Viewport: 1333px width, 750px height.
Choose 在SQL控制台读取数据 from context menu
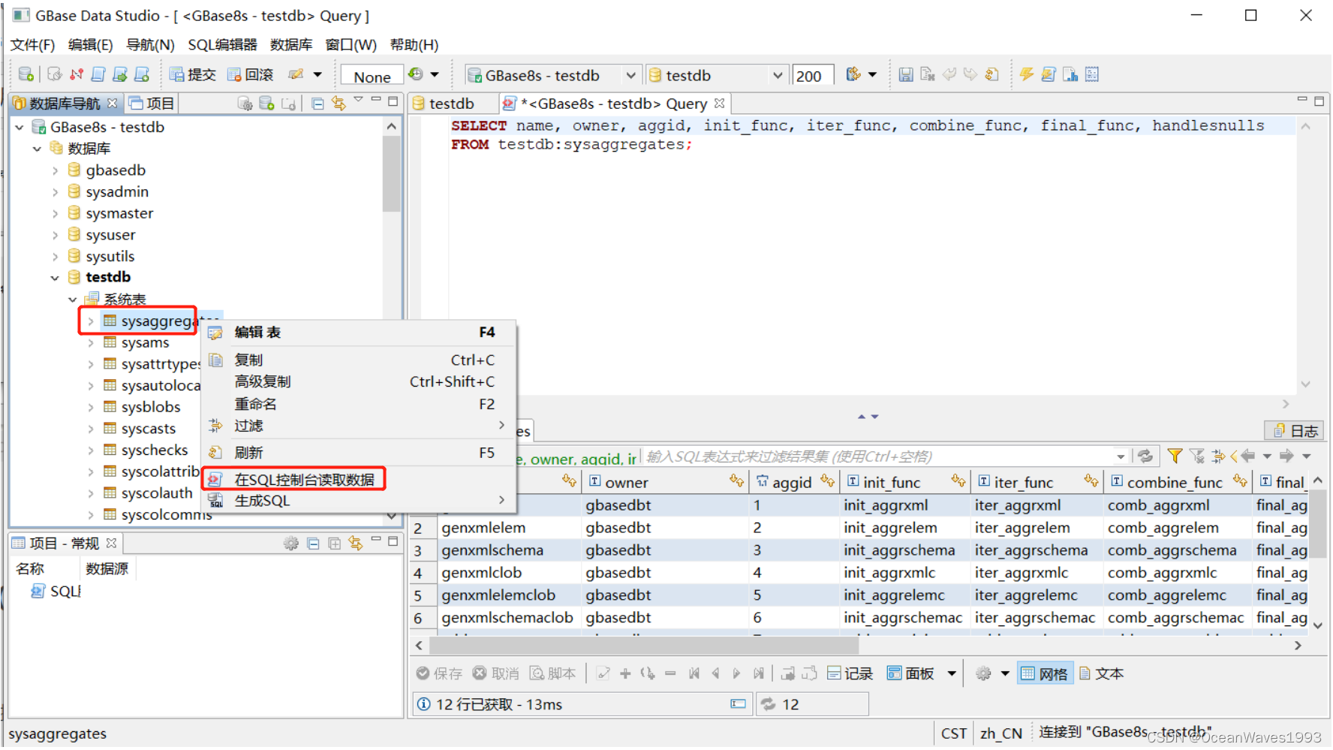[x=359, y=479]
